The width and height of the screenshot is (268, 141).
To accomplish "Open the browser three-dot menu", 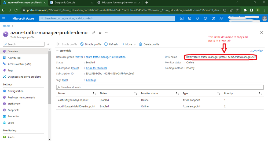I will tap(265, 10).
